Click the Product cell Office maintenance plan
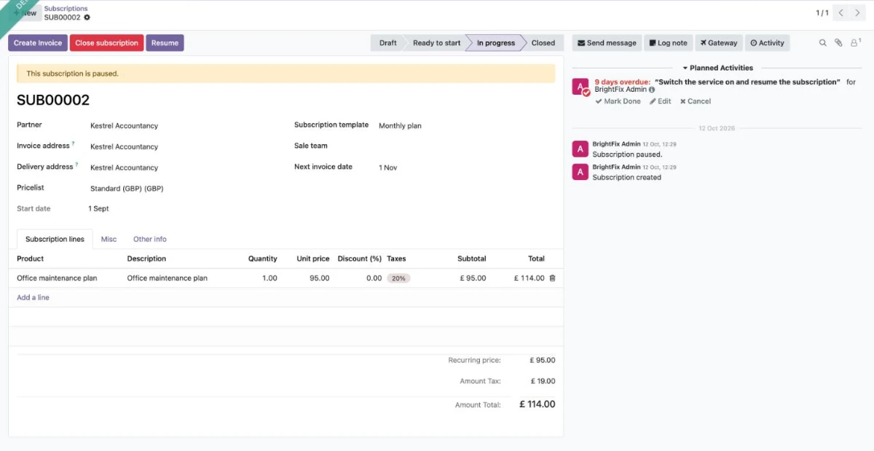This screenshot has width=874, height=451. [57, 278]
